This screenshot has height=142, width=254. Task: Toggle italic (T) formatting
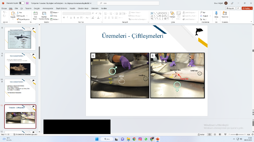[x=67, y=18]
